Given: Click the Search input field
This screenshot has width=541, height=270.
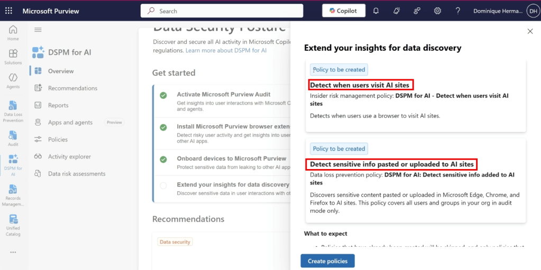Looking at the screenshot, I should pyautogui.click(x=222, y=11).
